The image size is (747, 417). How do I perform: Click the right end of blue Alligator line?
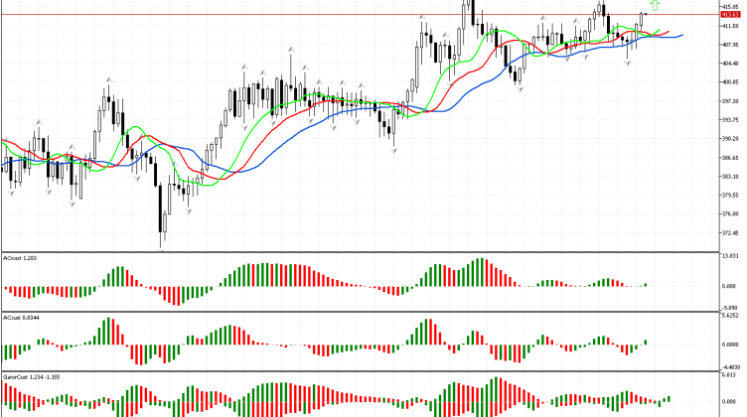coord(681,36)
